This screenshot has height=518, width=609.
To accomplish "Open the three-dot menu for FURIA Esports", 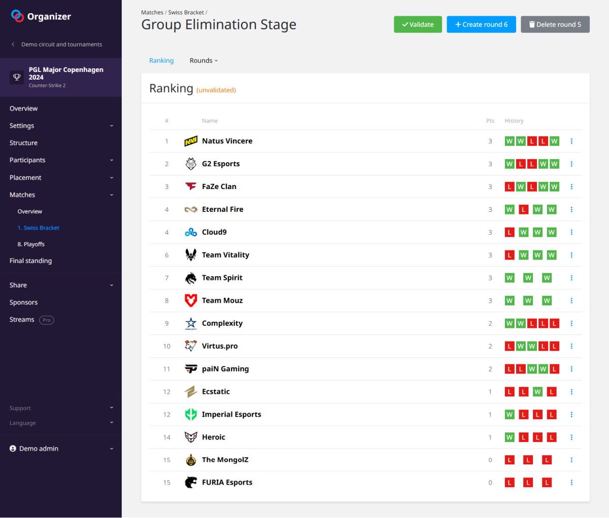I will coord(571,483).
